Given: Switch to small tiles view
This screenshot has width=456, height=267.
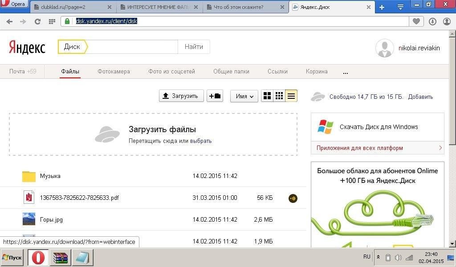Looking at the screenshot, I should click(x=279, y=96).
